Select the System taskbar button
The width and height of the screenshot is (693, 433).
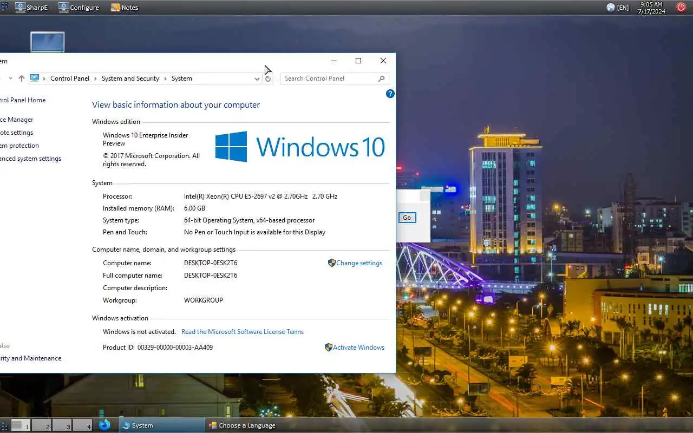[x=161, y=425]
